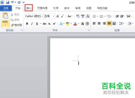This screenshot has width=135, height=98.
Task: Toggle Strikethrough (abc) formatting
Action: (x=45, y=24)
